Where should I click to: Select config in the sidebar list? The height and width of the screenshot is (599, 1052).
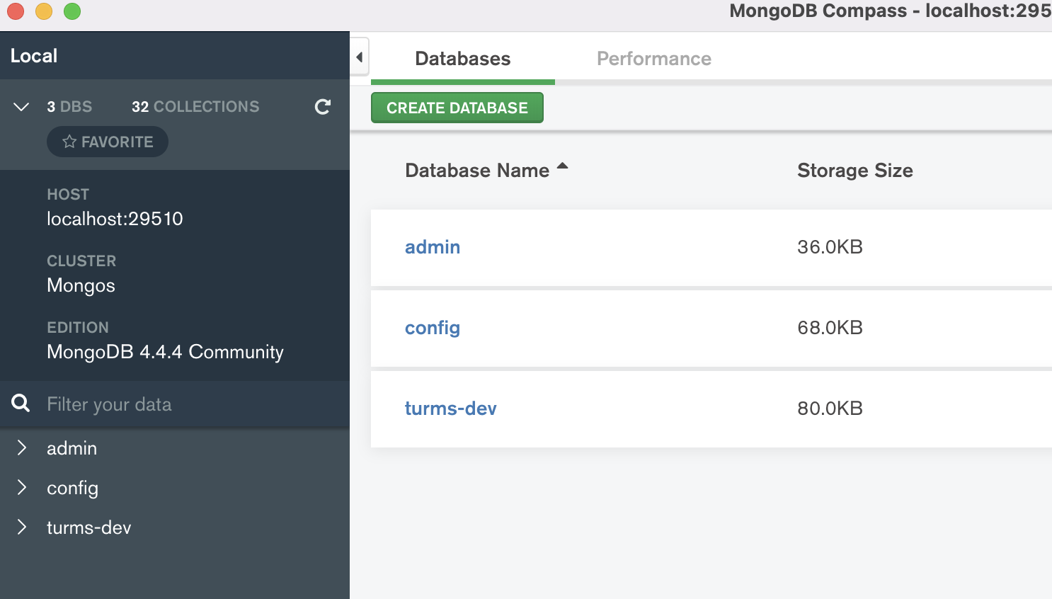[x=72, y=488]
